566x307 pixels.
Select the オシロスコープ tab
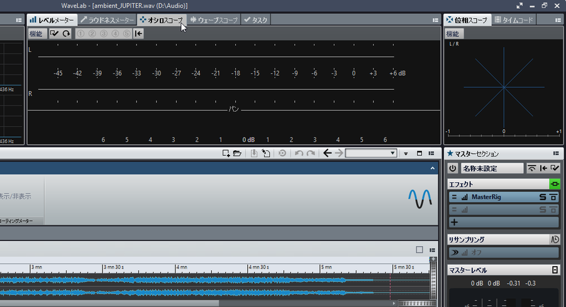pyautogui.click(x=162, y=20)
